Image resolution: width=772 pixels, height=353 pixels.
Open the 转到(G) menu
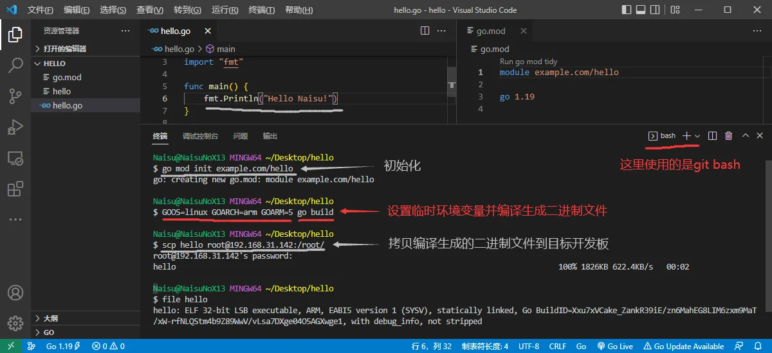coord(187,10)
